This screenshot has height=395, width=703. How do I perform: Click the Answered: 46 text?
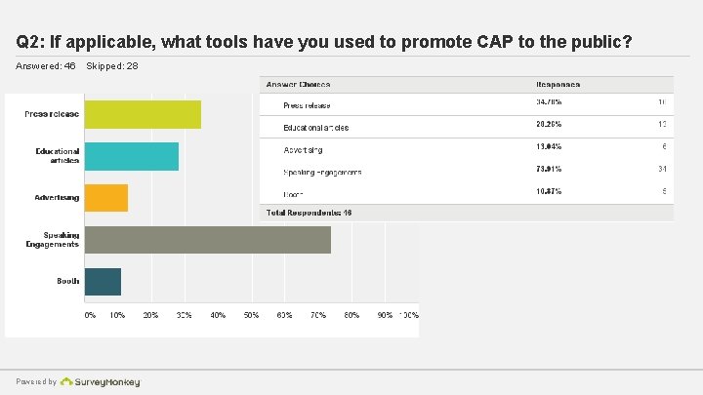(x=45, y=66)
